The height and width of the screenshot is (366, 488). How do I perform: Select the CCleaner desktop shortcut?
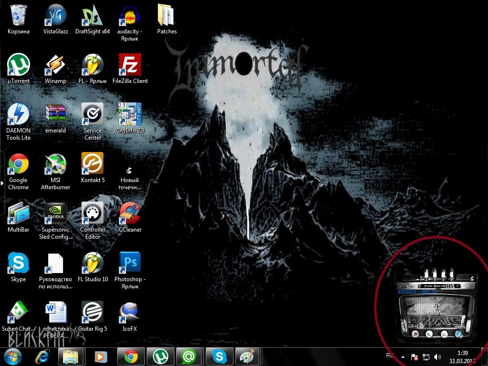[130, 217]
